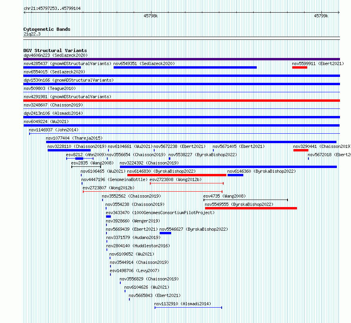
Task: Click the blue nsv5546627 variant bar
Action: click(165, 233)
